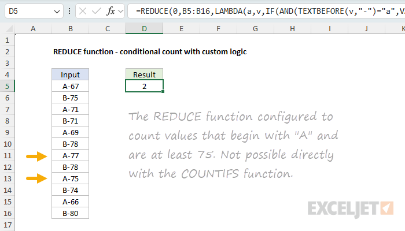Viewport: 405px width, 231px height.
Task: Select cell containing A-77
Action: point(70,155)
